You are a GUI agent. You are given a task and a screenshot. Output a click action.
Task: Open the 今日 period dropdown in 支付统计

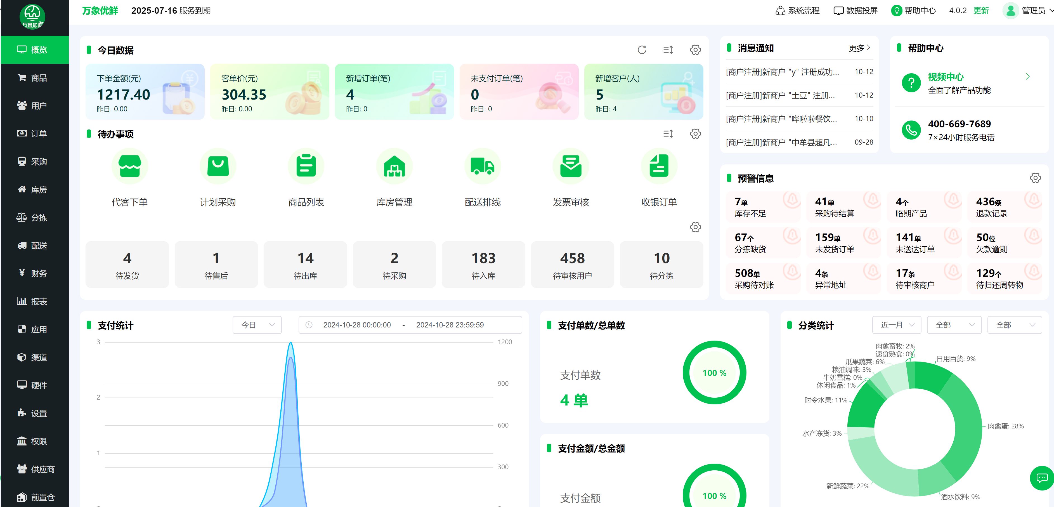[257, 325]
